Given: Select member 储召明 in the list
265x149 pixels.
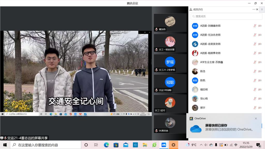Looking at the screenshot, I should [204, 90].
